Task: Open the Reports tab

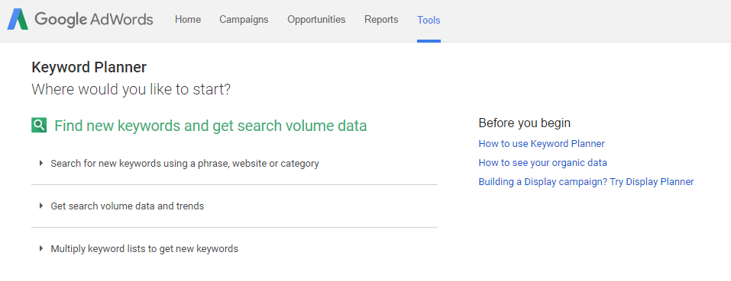Action: 381,20
